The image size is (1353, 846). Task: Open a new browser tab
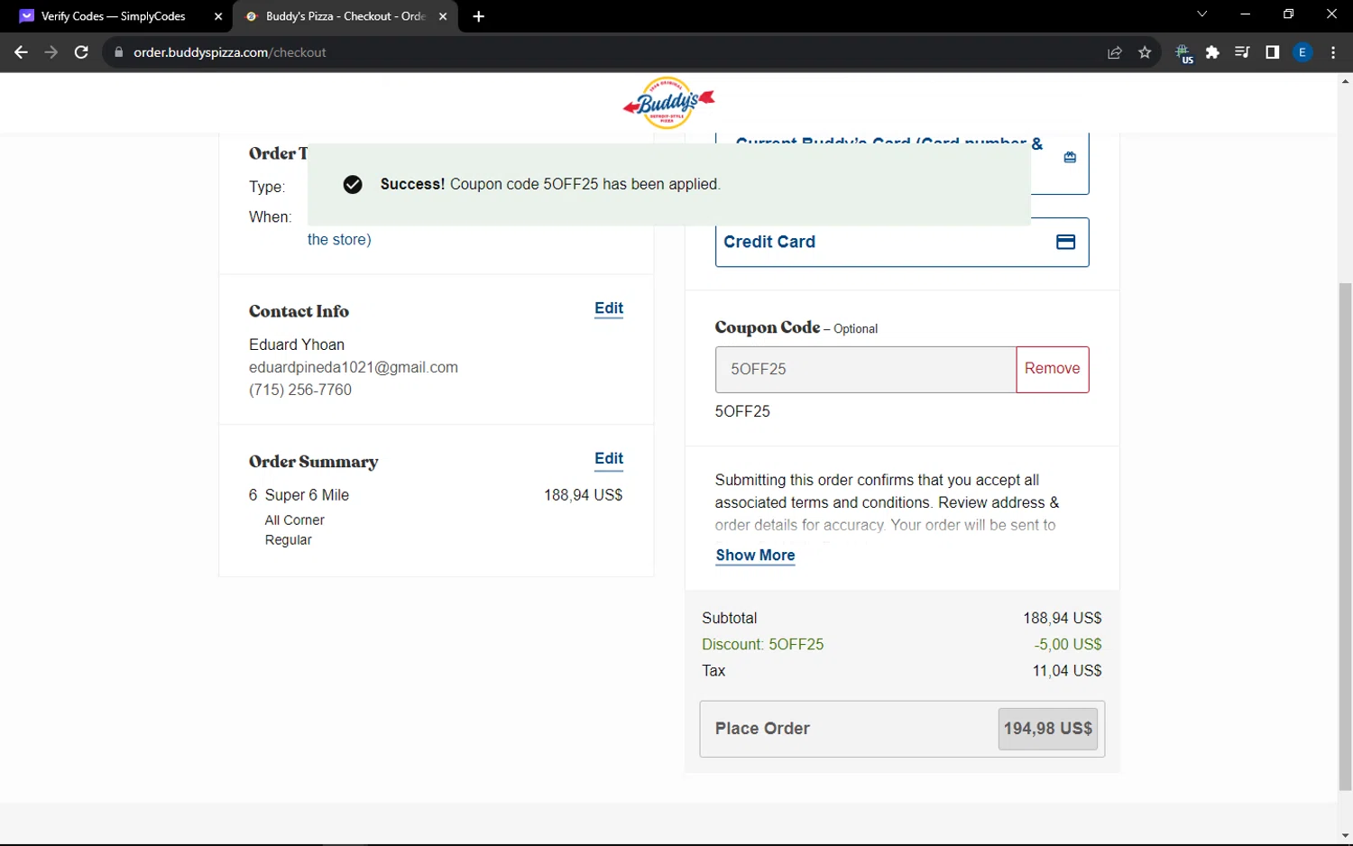[479, 16]
